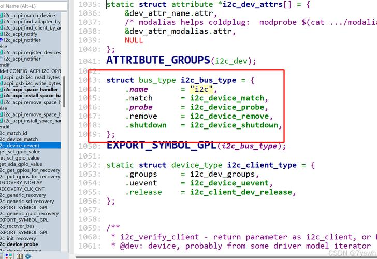Select RECOVERY_NDELAY in symbol list
This screenshot has height=259, width=377.
coord(21,182)
